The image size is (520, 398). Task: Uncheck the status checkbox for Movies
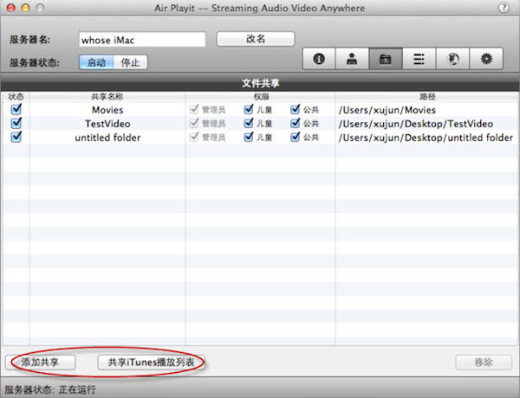(16, 109)
